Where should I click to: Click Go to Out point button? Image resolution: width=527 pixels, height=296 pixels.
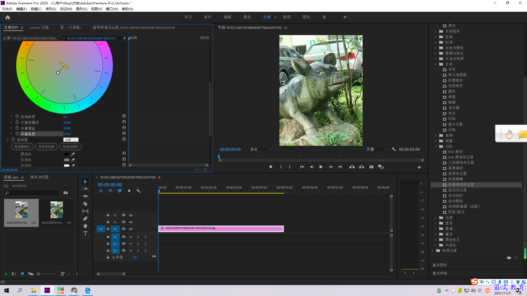(x=340, y=167)
